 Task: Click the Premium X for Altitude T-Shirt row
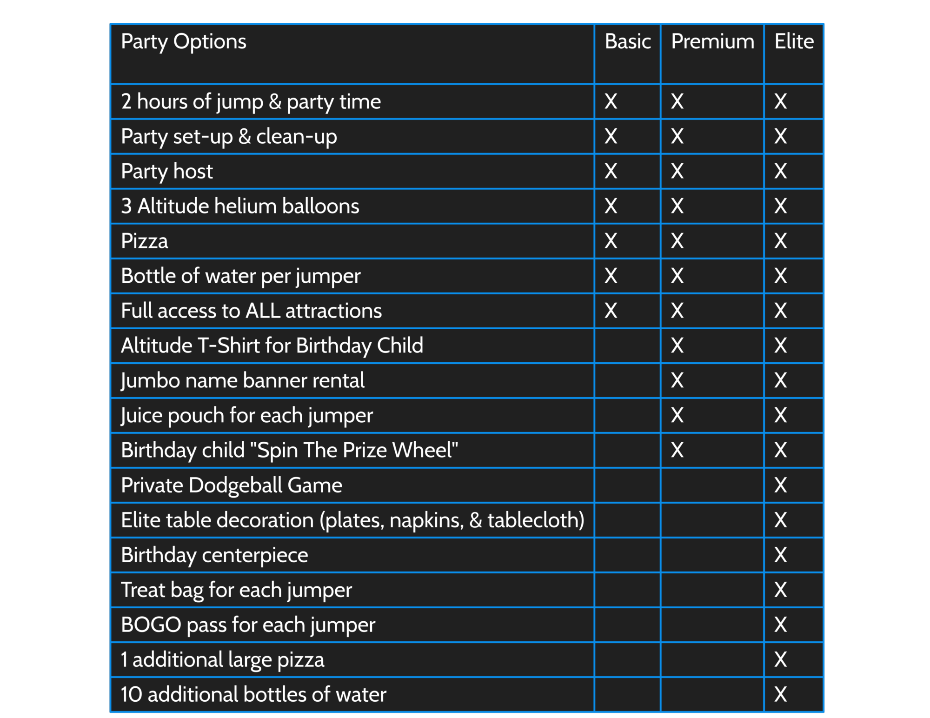click(x=677, y=346)
